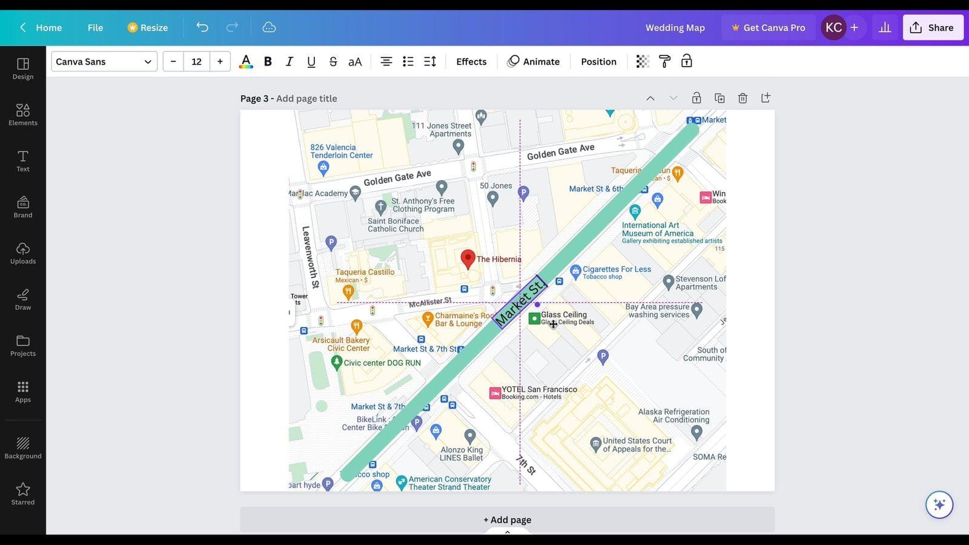Click the undo arrow
Image resolution: width=969 pixels, height=545 pixels.
(x=202, y=27)
